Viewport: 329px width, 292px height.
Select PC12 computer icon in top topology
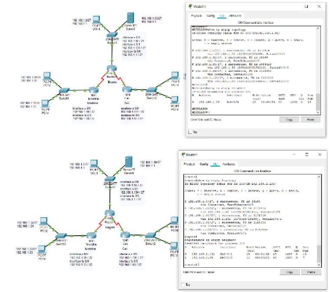[47, 76]
